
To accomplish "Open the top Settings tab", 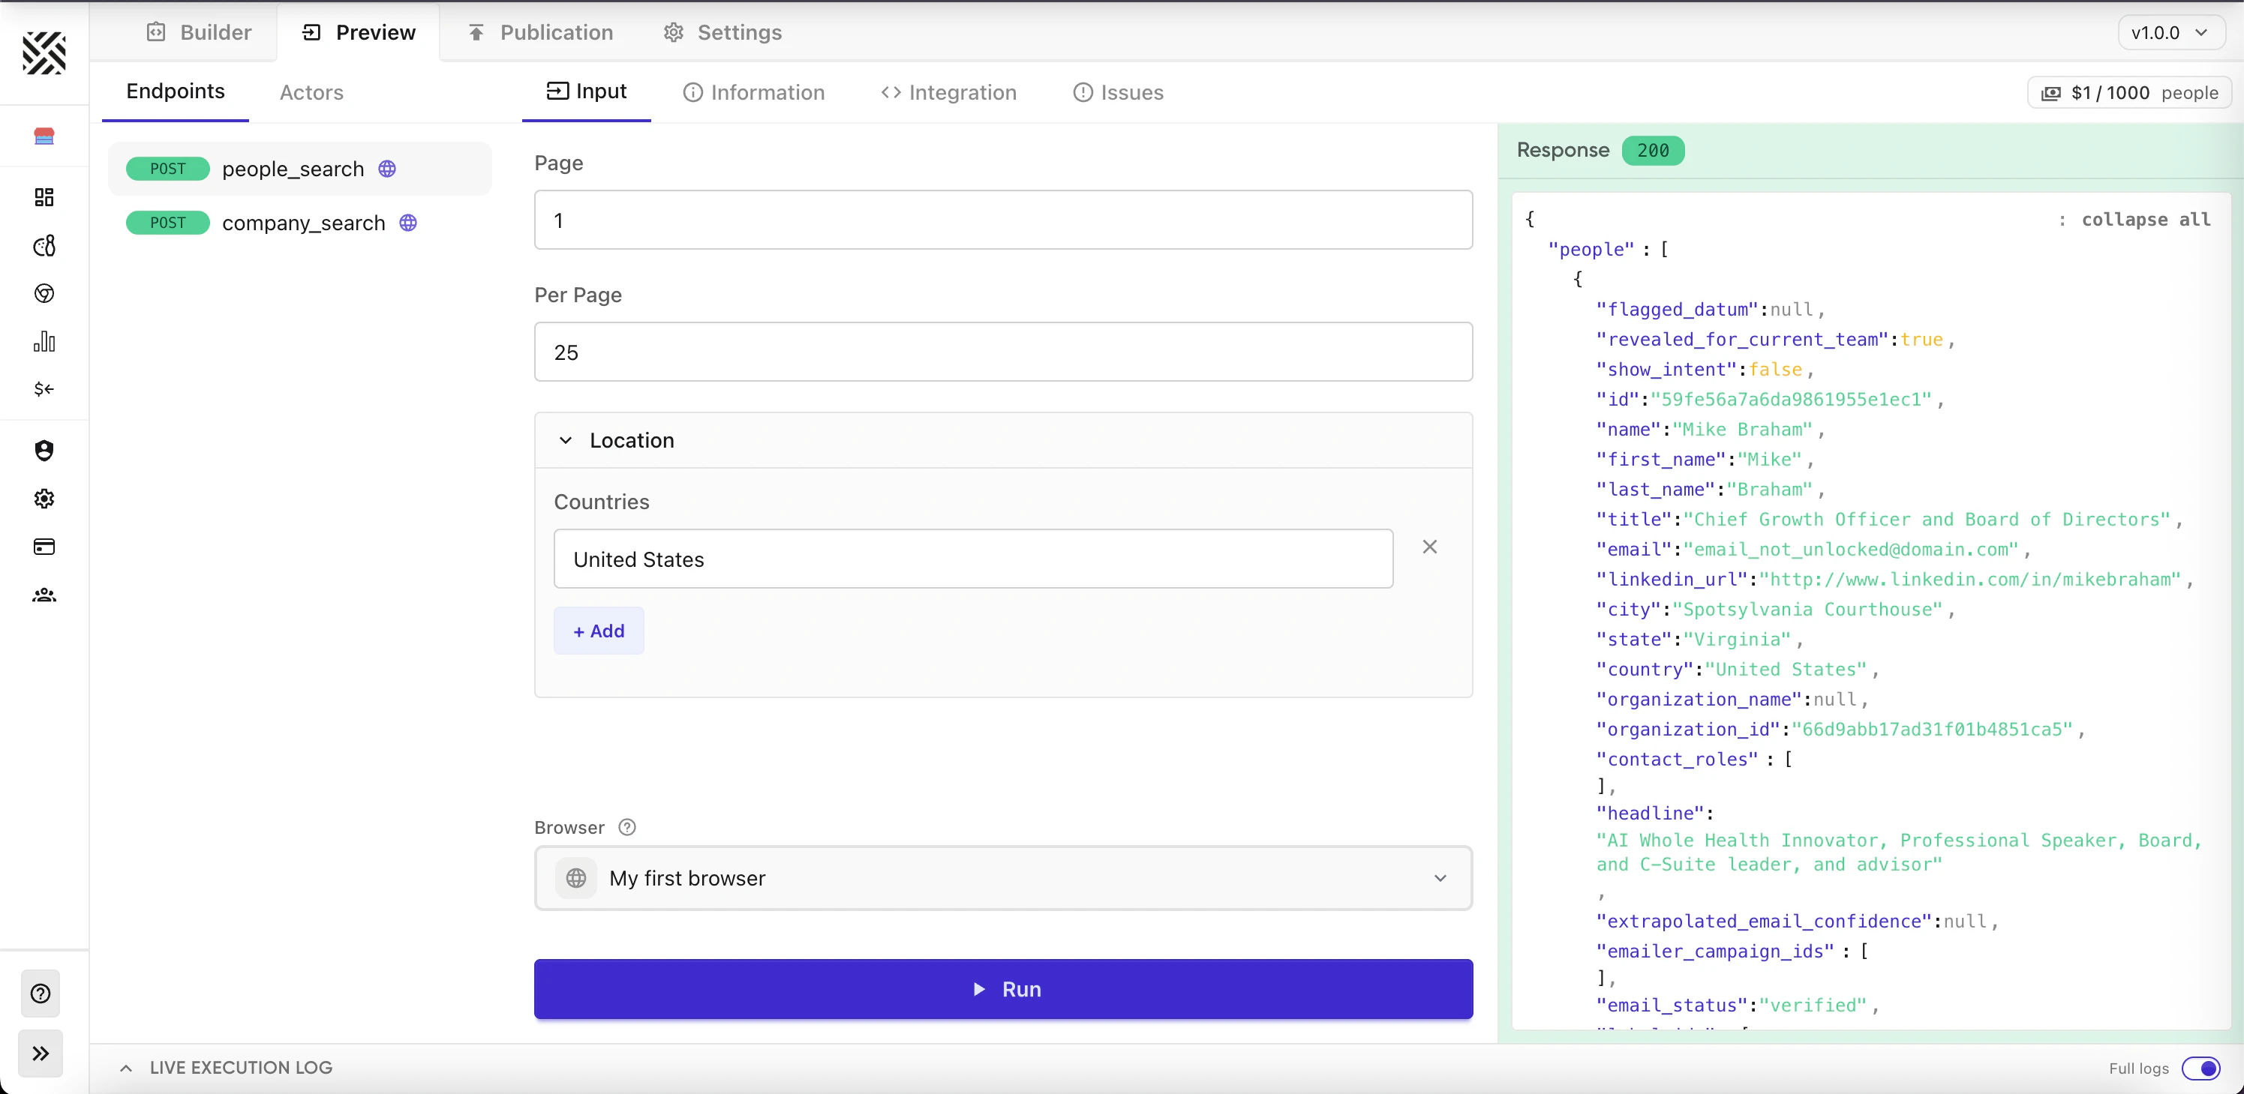I will 723,32.
